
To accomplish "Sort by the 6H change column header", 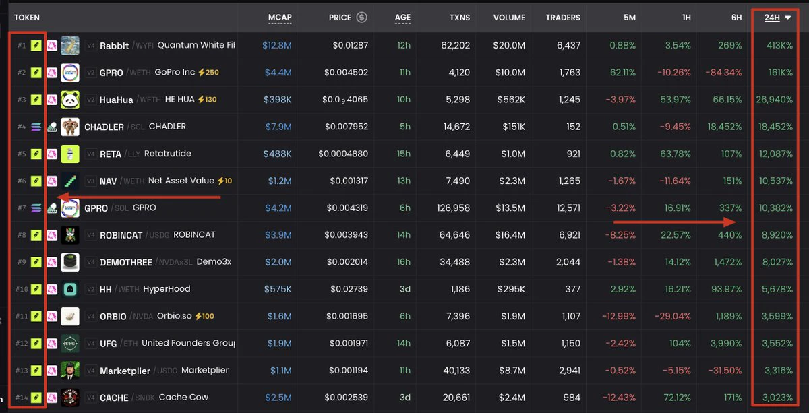I will point(736,18).
